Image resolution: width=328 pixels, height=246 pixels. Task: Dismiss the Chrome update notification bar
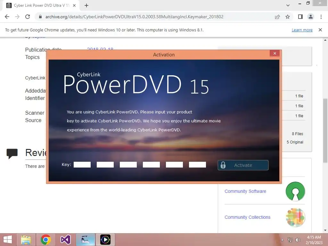pyautogui.click(x=320, y=30)
